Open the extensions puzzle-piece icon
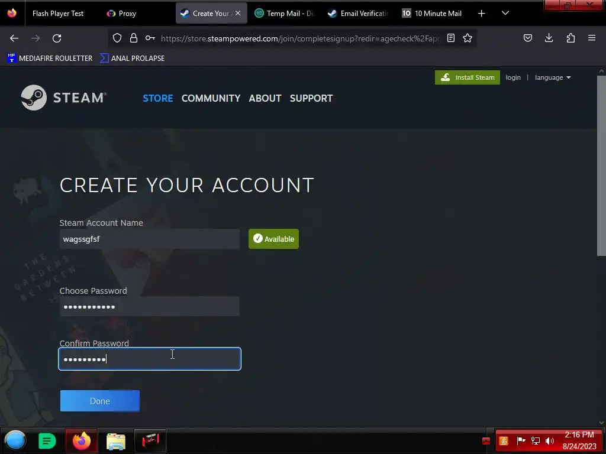The image size is (606, 454). (570, 38)
